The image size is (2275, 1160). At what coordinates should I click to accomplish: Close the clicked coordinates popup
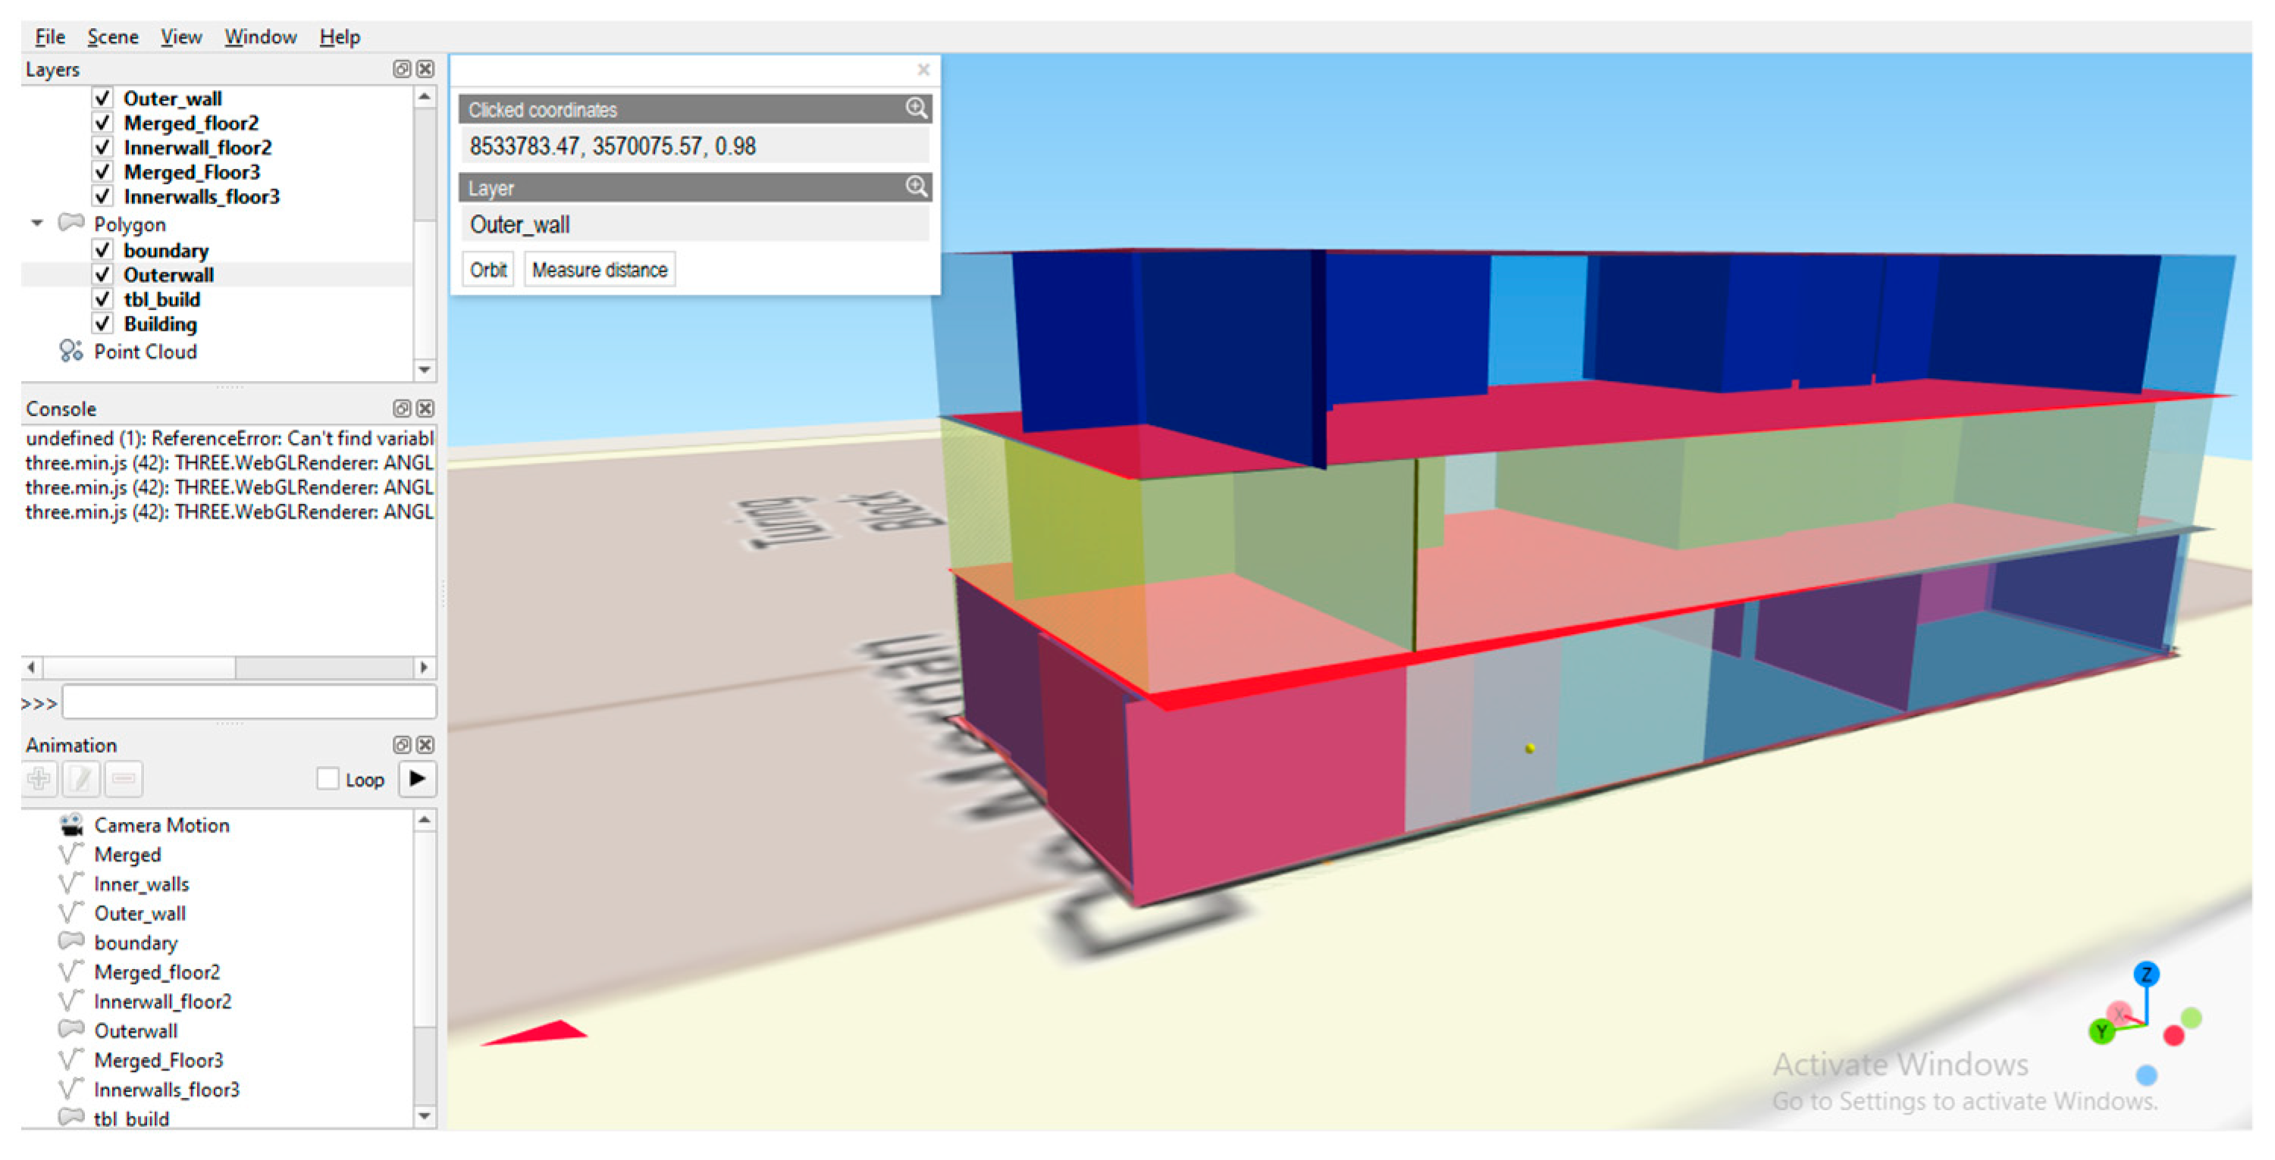(x=923, y=70)
